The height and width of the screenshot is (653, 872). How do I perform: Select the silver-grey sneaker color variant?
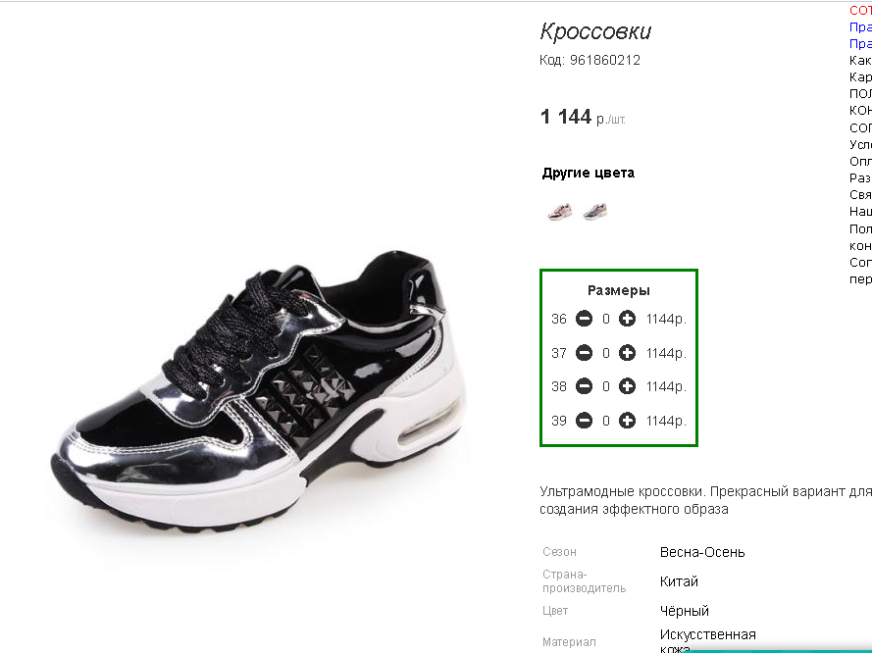click(x=595, y=212)
